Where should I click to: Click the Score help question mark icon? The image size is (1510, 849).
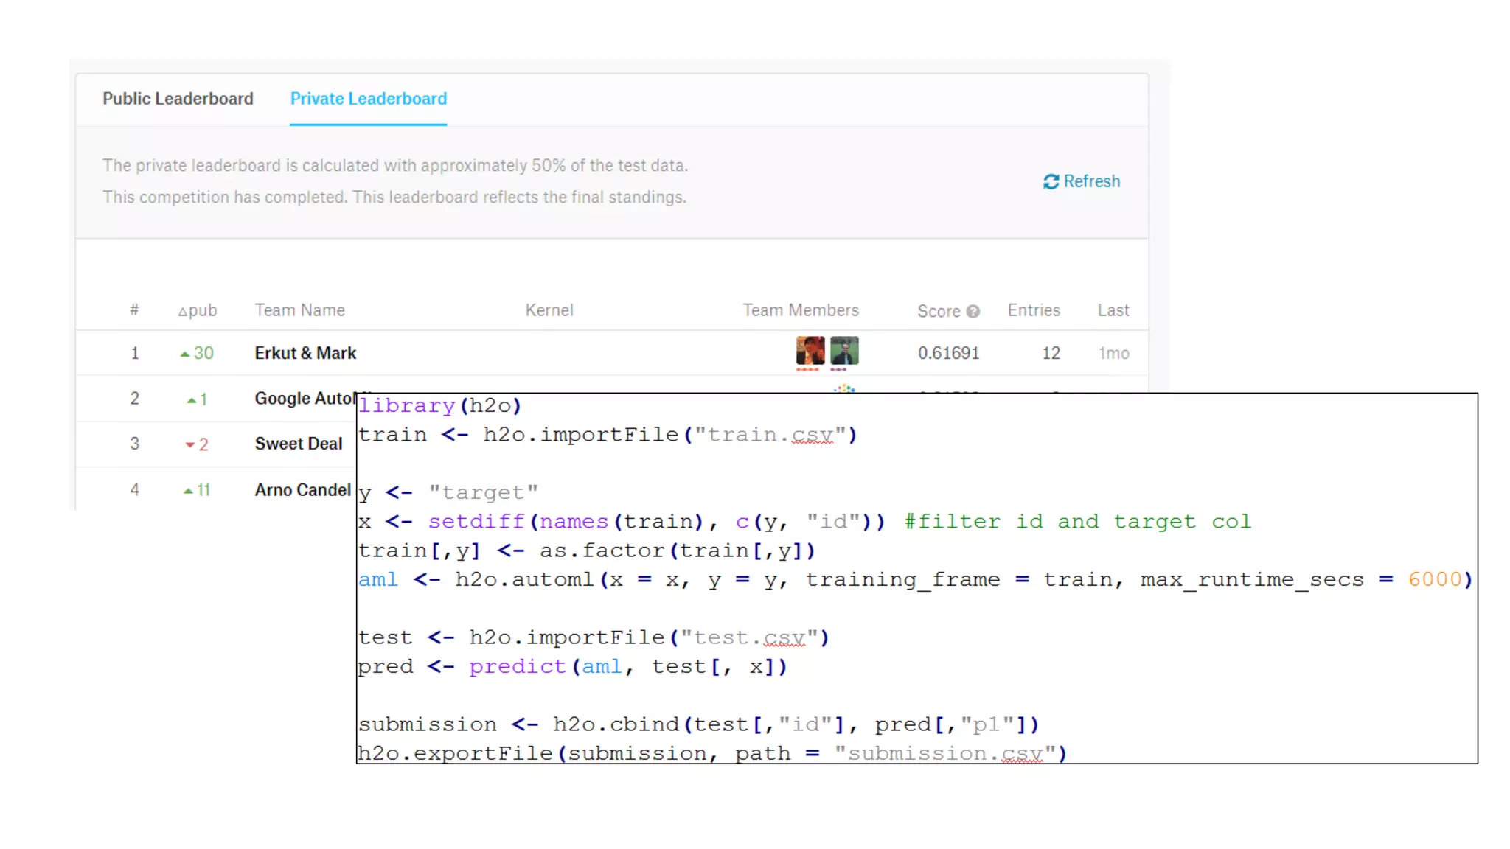973,312
